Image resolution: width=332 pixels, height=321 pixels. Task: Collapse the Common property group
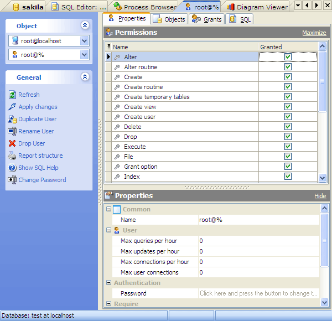pos(108,209)
